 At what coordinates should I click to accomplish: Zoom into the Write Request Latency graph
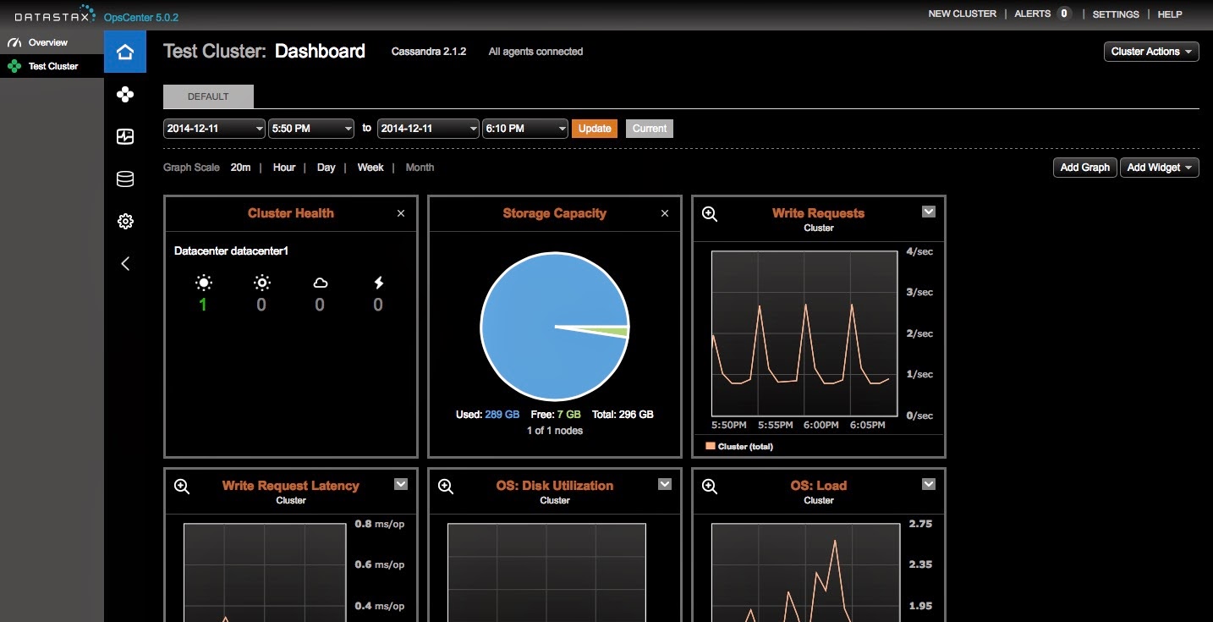(181, 487)
